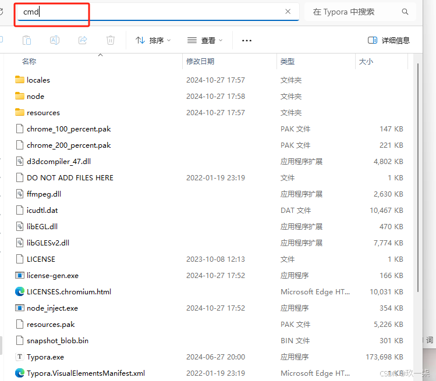The width and height of the screenshot is (436, 381).
Task: Sort by 修改日期 column header
Action: coord(200,62)
